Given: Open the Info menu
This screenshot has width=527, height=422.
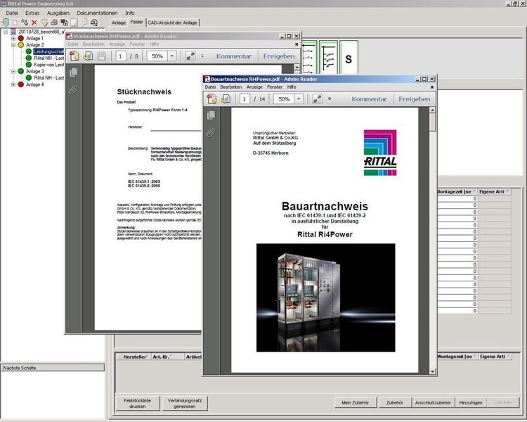Looking at the screenshot, I should click(x=130, y=13).
